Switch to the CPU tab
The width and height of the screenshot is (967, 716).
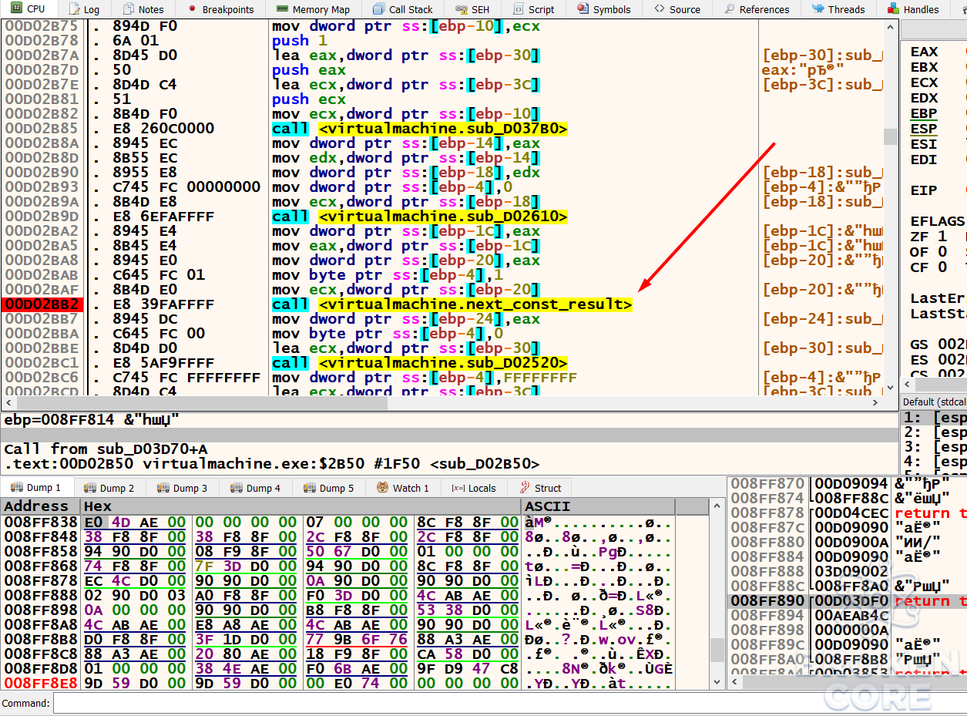[x=29, y=9]
